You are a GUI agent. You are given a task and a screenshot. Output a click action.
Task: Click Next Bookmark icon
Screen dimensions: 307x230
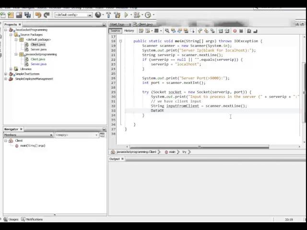206,31
